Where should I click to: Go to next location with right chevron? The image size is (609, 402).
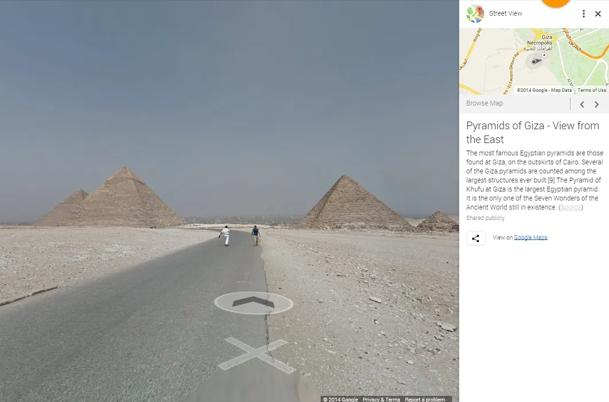(596, 104)
